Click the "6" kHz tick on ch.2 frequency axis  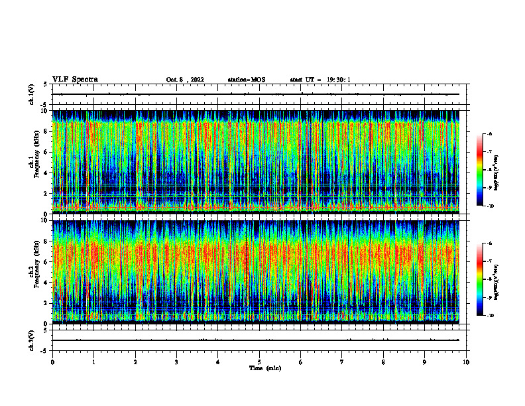pyautogui.click(x=46, y=262)
